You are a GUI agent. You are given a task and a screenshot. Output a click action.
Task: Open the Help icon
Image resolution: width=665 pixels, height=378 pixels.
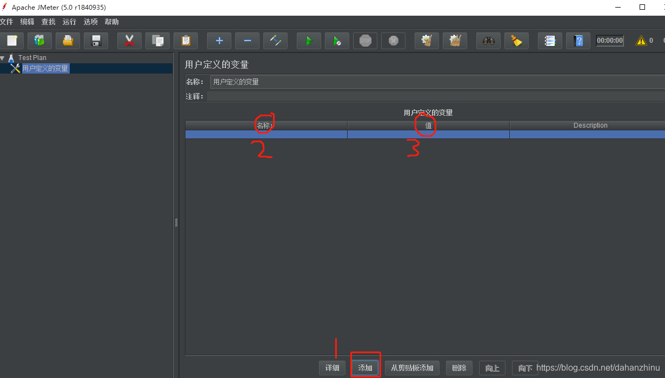pos(578,41)
